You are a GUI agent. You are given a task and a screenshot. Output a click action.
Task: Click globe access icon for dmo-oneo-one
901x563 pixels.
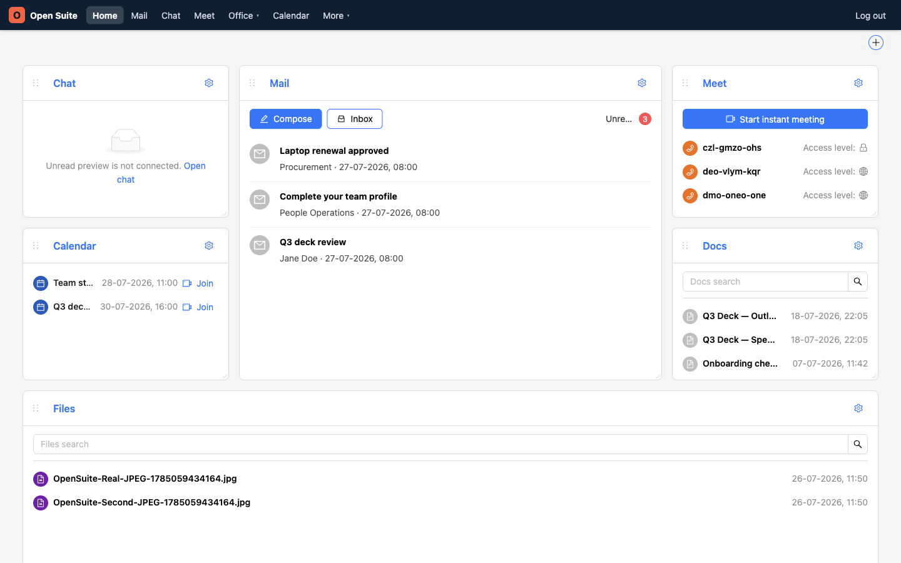coord(863,195)
